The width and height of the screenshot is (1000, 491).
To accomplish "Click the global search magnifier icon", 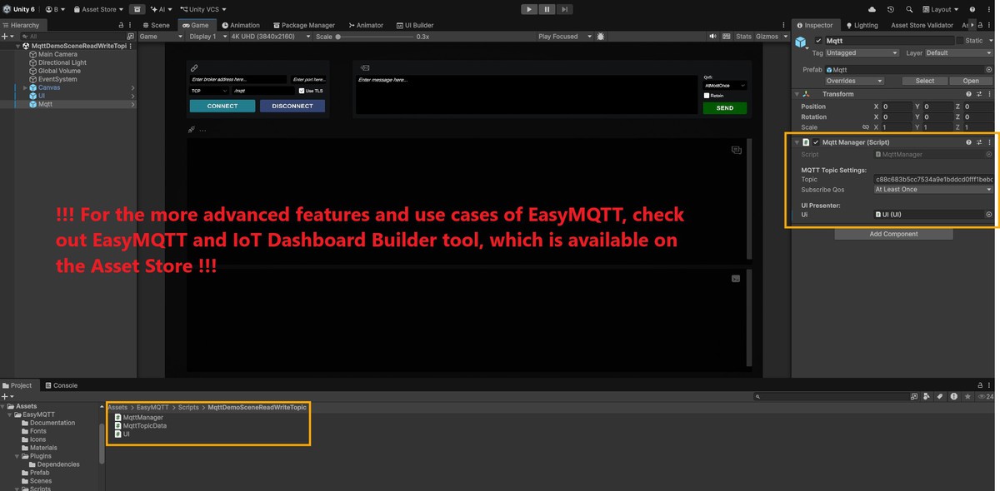I will point(908,9).
